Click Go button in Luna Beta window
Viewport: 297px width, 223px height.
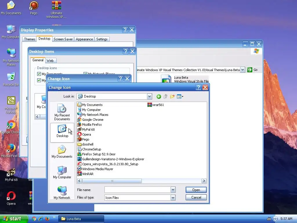(x=253, y=70)
